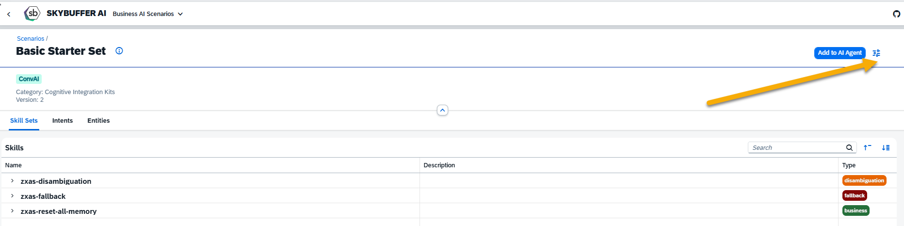Click the Add to AI Agent button

[839, 53]
